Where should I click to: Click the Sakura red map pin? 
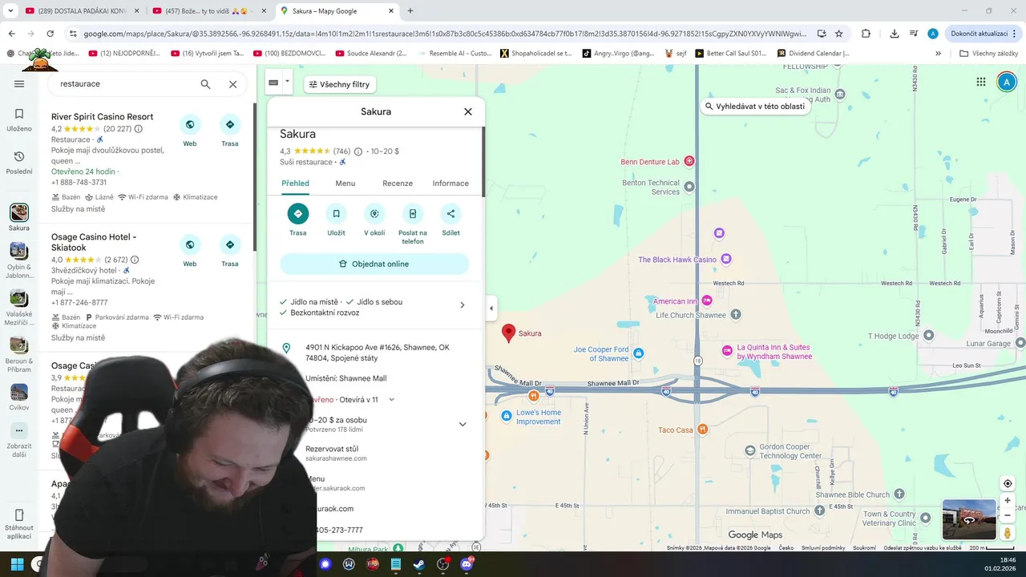click(508, 333)
